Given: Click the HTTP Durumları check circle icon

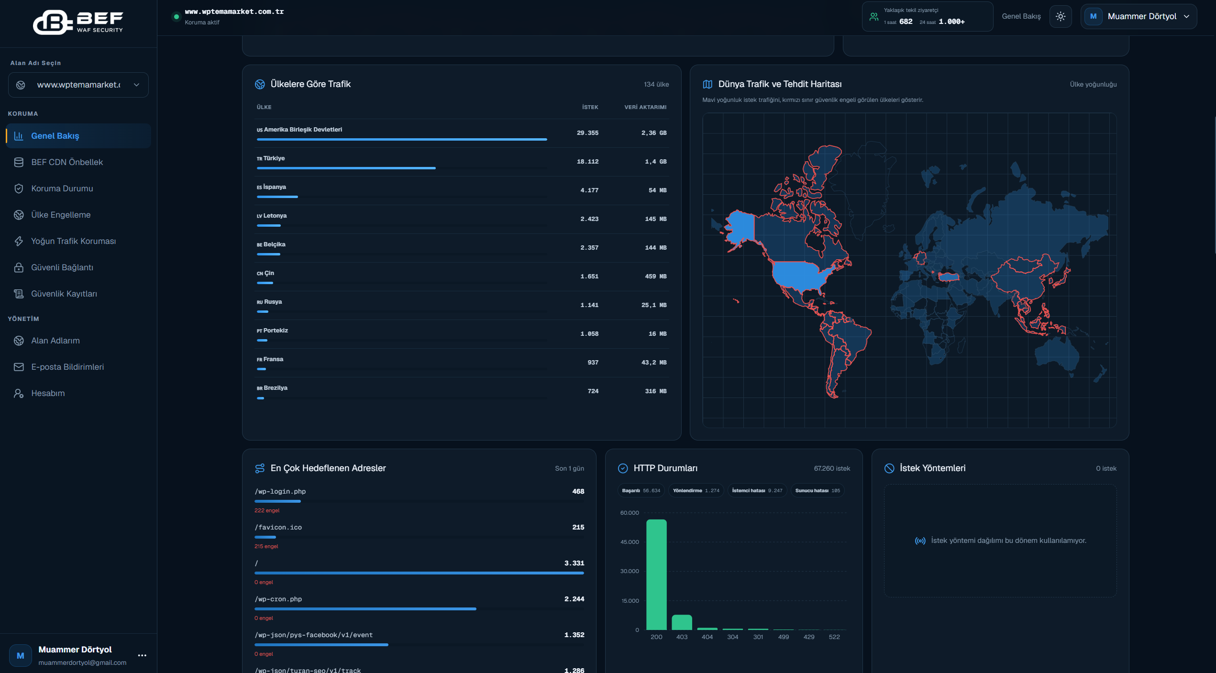Looking at the screenshot, I should pyautogui.click(x=623, y=468).
